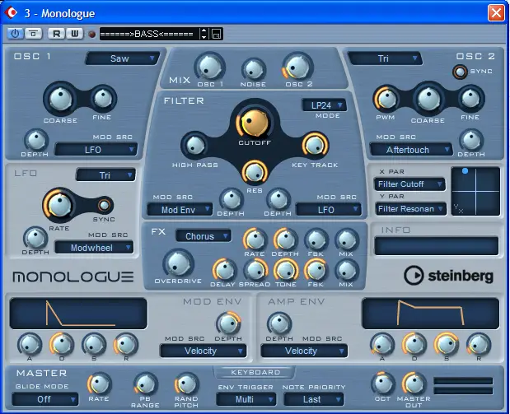
Task: Open the OSC 1 waveform Saw dropdown
Action: pyautogui.click(x=123, y=58)
